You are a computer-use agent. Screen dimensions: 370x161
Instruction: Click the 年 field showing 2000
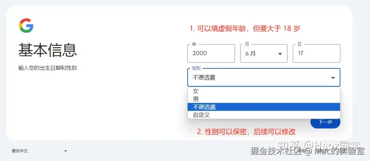(x=211, y=53)
